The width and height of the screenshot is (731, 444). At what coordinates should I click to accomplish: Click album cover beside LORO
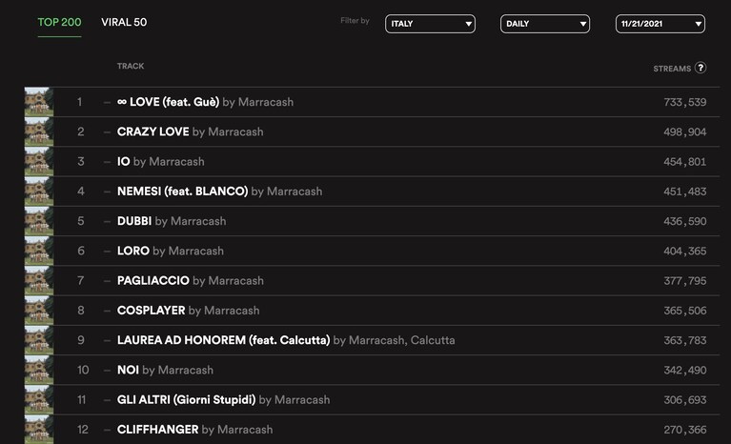coord(39,251)
